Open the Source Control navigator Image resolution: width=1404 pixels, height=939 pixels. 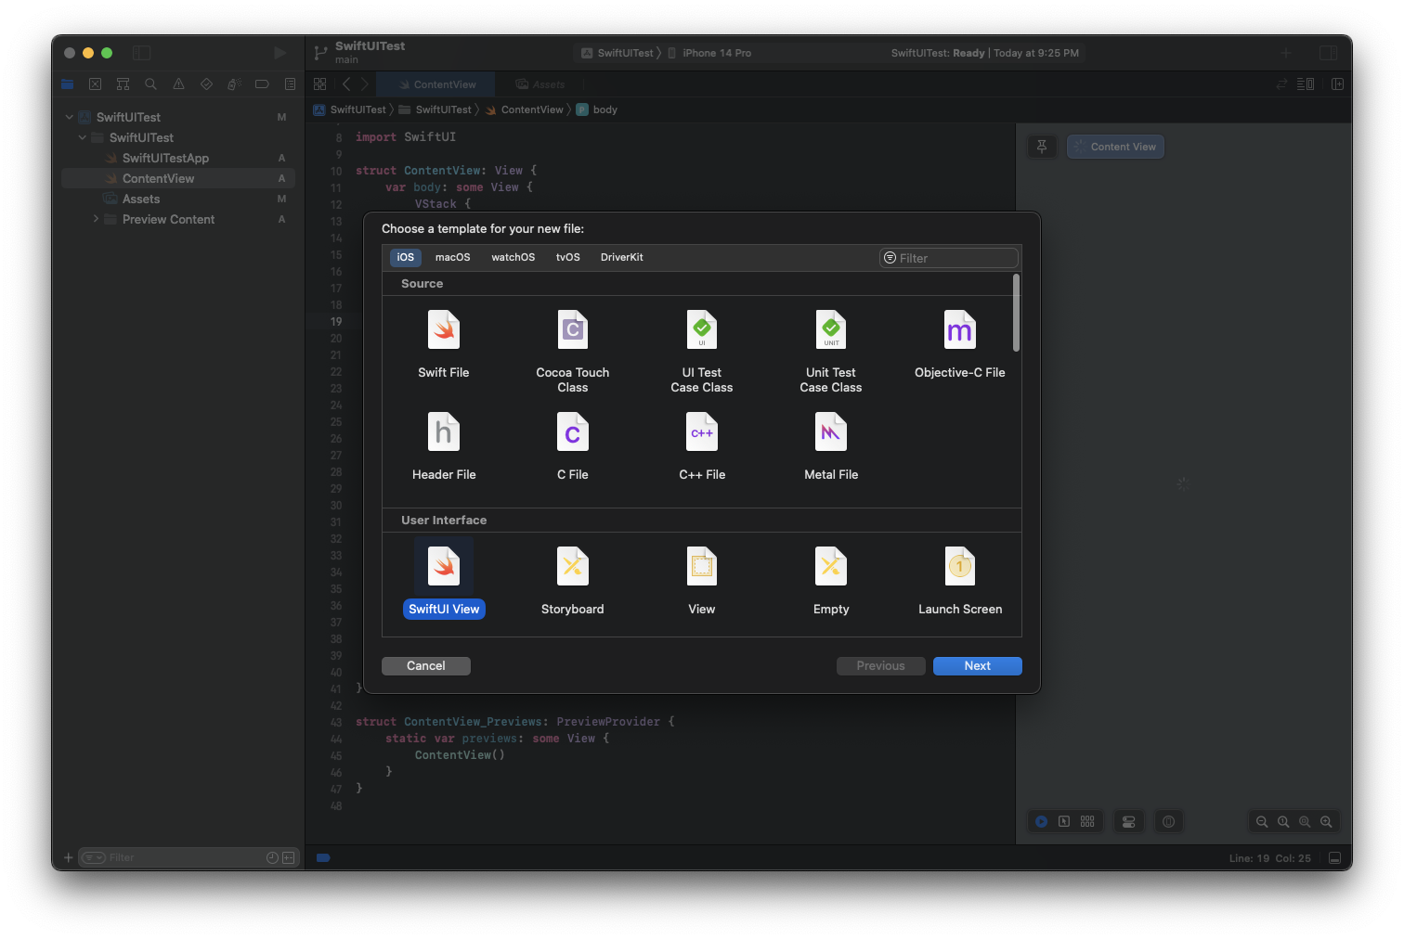coord(95,84)
